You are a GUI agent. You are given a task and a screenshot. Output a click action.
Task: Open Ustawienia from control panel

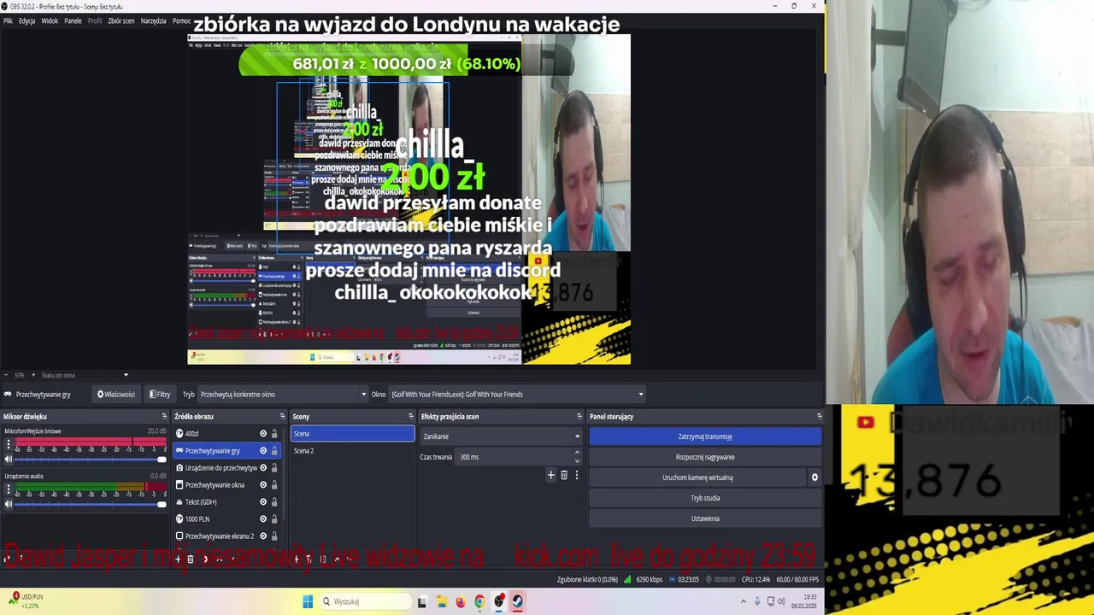click(705, 518)
